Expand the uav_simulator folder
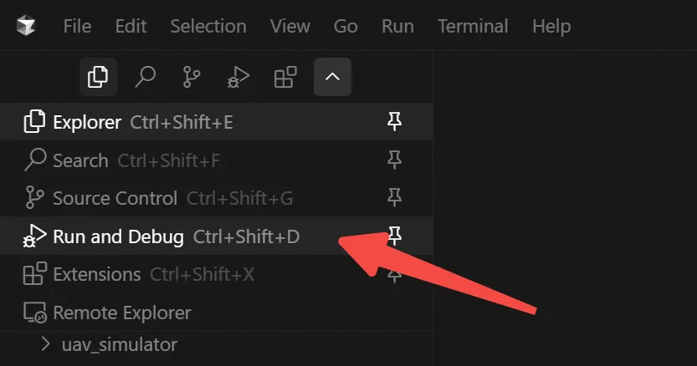 point(45,343)
